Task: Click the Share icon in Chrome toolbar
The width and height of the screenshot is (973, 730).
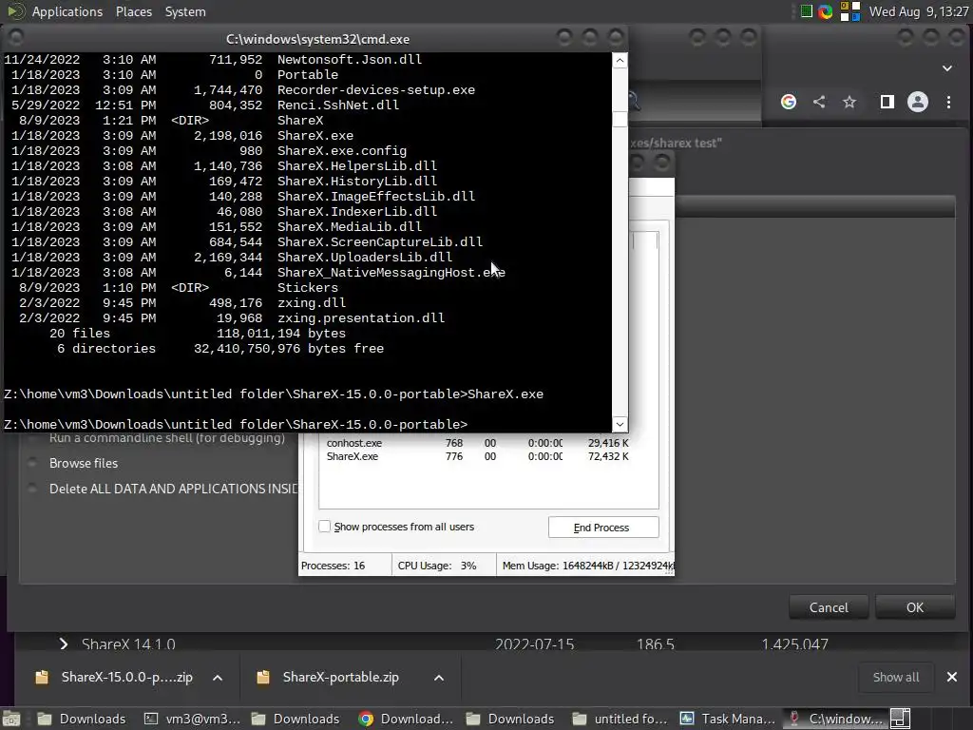Action: tap(819, 102)
